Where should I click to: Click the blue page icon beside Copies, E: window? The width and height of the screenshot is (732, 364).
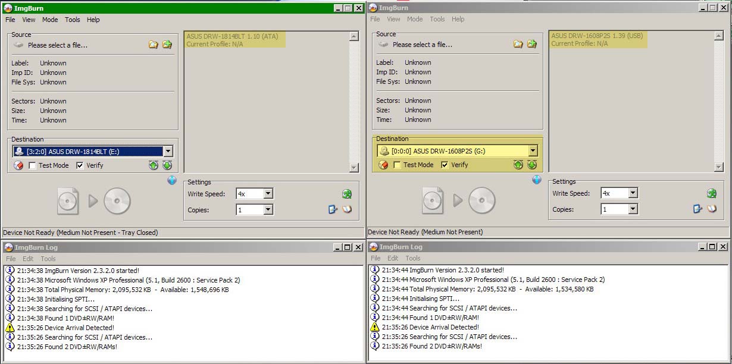pyautogui.click(x=333, y=209)
